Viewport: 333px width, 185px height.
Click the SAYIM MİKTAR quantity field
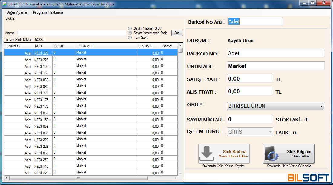click(250, 119)
